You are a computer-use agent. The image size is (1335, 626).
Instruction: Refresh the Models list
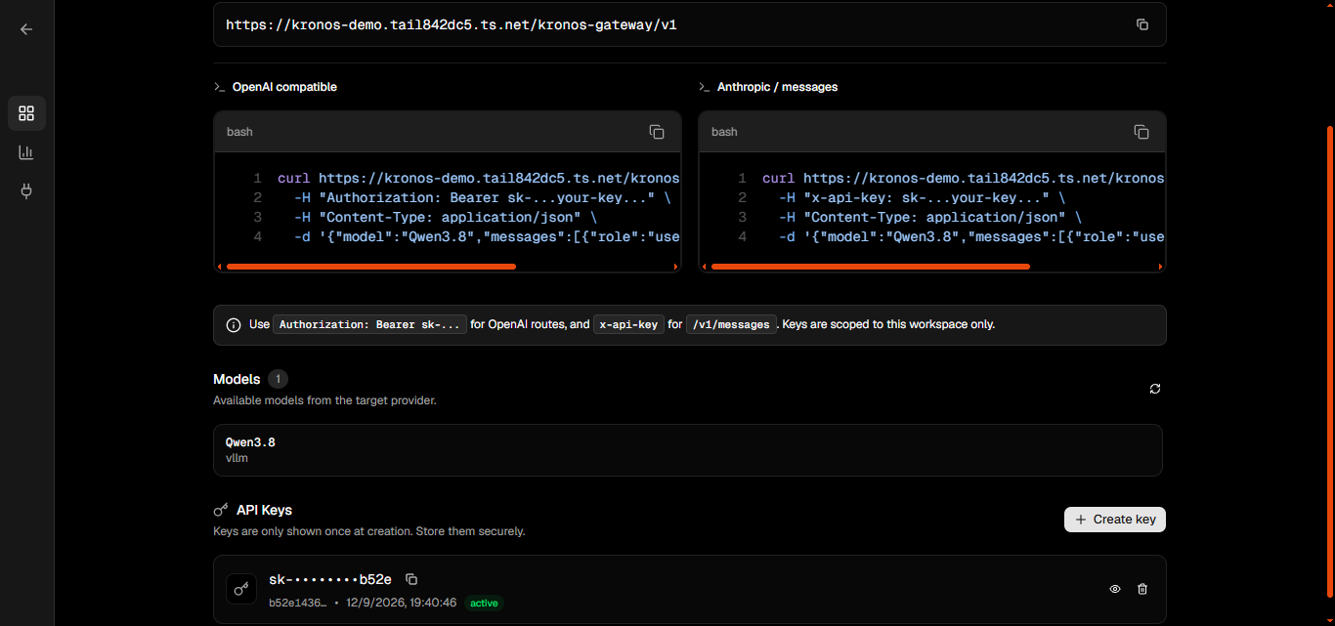point(1155,389)
